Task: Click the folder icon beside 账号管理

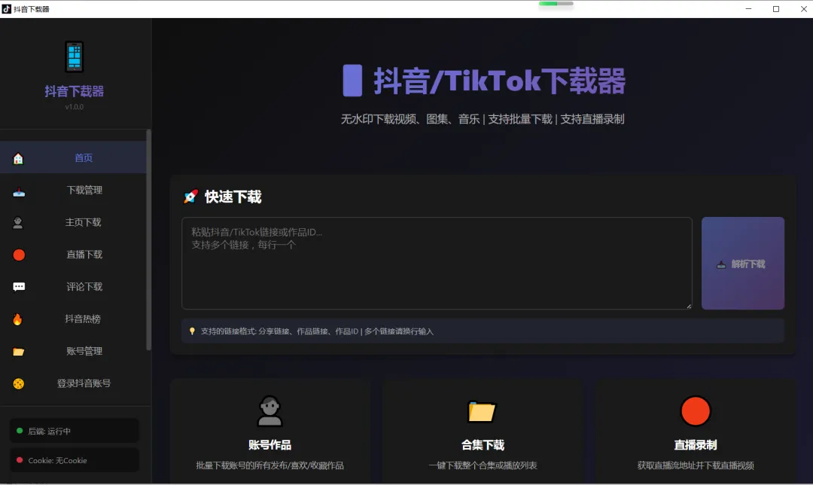Action: (x=19, y=352)
